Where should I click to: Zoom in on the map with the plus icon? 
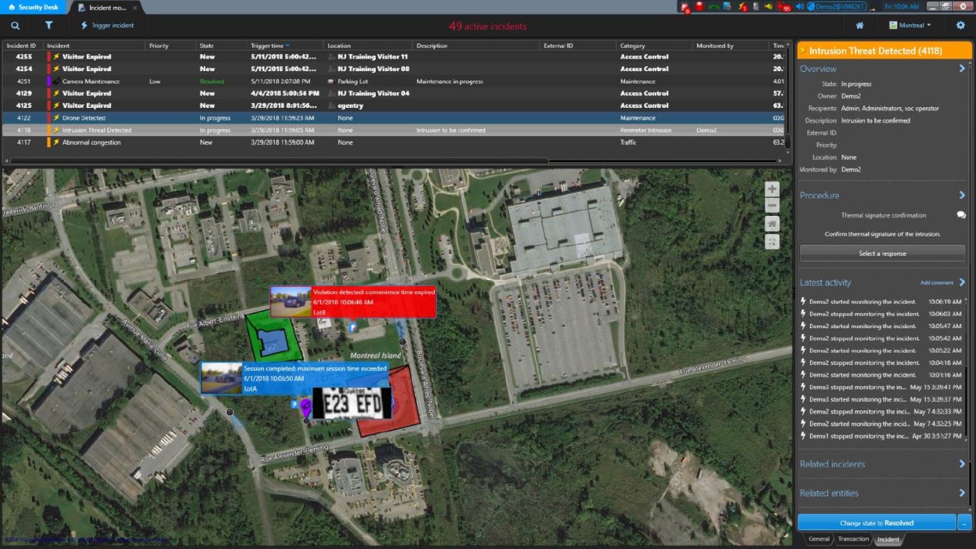point(772,189)
